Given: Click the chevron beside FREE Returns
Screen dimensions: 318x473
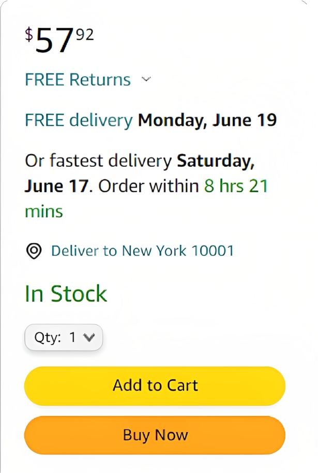Looking at the screenshot, I should pyautogui.click(x=146, y=79).
